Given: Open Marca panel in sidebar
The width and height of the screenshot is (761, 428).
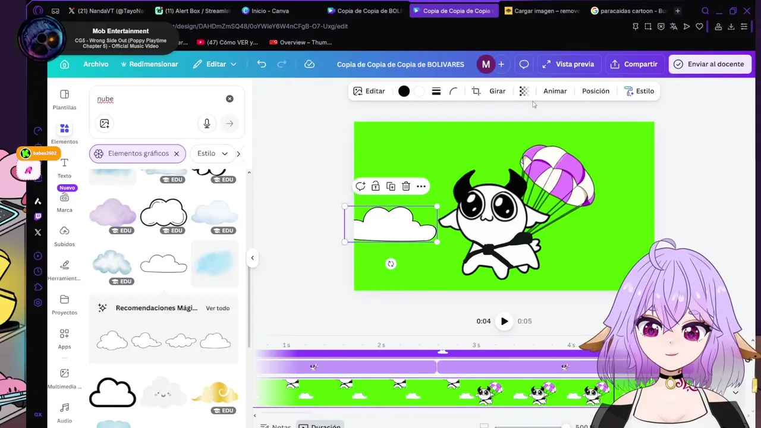Looking at the screenshot, I should click(64, 202).
